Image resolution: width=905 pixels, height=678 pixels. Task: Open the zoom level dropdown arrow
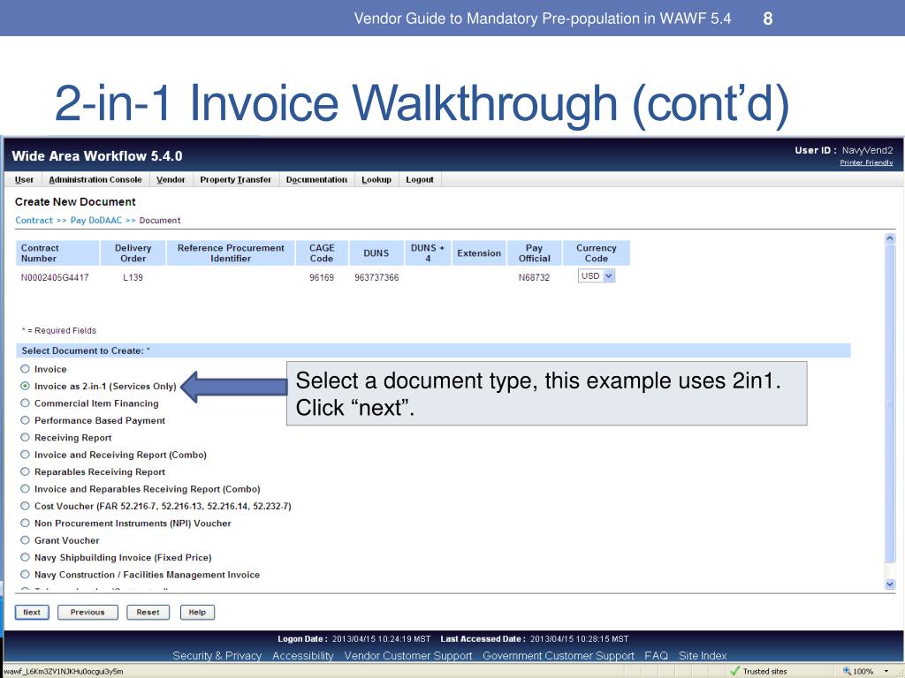886,672
